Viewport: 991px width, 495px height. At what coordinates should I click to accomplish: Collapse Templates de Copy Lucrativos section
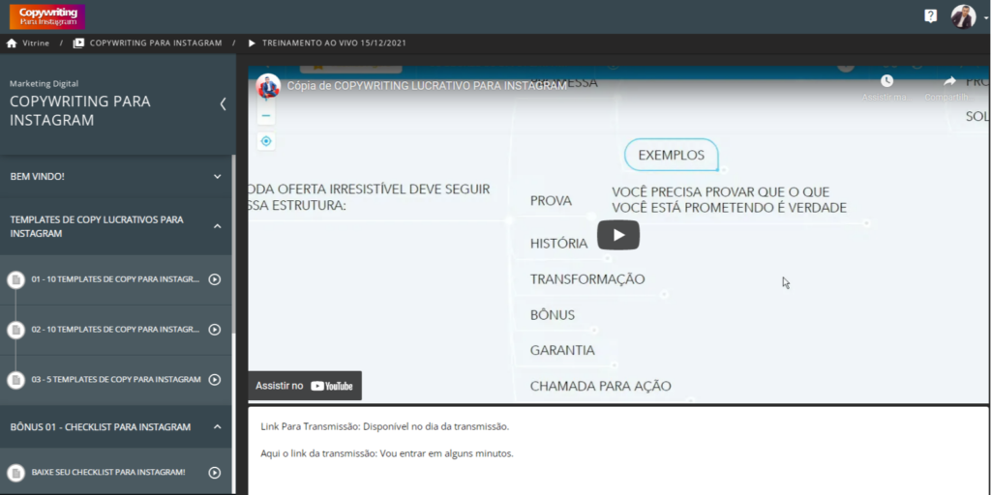[x=217, y=226]
